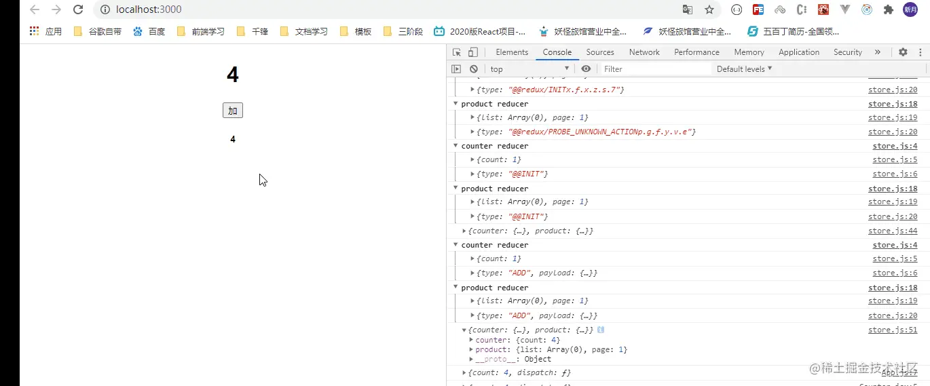Select the Console tab
Screen dimensions: 930x386
[557, 52]
